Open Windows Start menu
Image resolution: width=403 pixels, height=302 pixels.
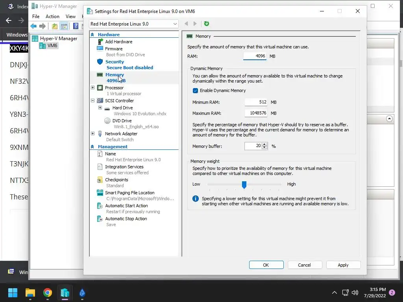[x=13, y=293]
